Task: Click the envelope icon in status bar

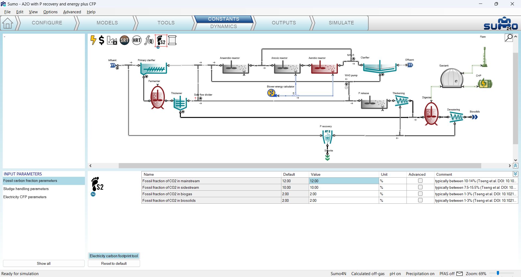Action: click(x=459, y=274)
